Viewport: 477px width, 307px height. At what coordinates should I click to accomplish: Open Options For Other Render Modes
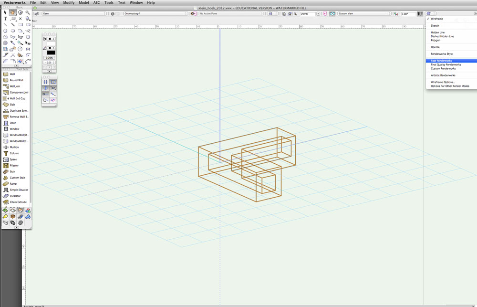tap(451, 86)
